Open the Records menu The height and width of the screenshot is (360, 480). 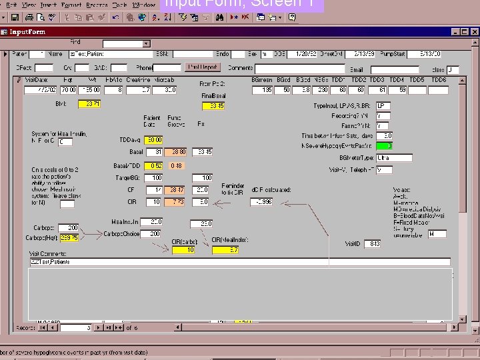tap(97, 5)
